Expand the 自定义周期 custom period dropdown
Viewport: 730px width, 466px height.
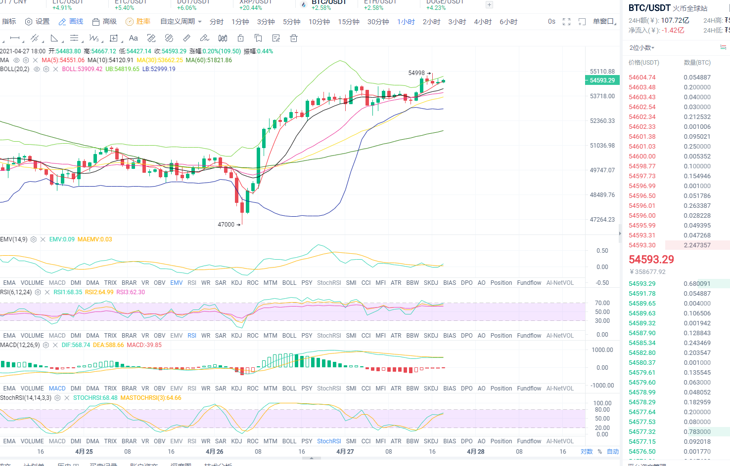[x=181, y=22]
